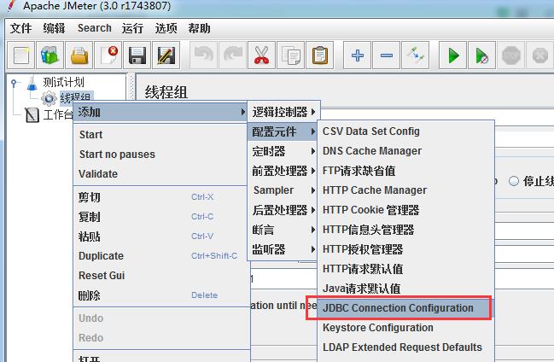Viewport: 554px width, 362px height.
Task: Click Start no pauses toolbar icon
Action: point(482,55)
